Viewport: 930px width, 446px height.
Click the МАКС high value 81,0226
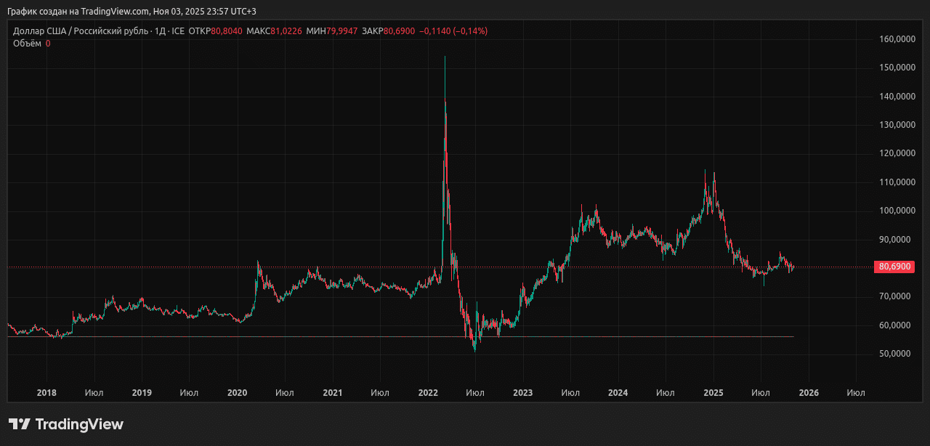pyautogui.click(x=286, y=31)
